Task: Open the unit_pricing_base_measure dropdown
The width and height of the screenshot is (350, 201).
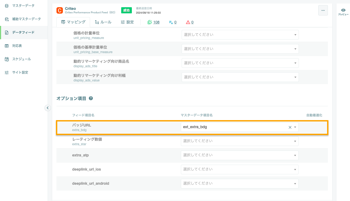Action: coord(240,49)
